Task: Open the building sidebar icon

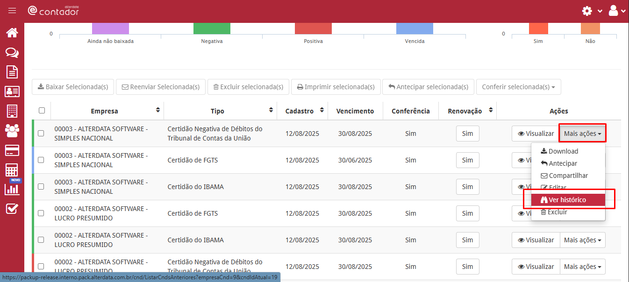Action: (12, 111)
